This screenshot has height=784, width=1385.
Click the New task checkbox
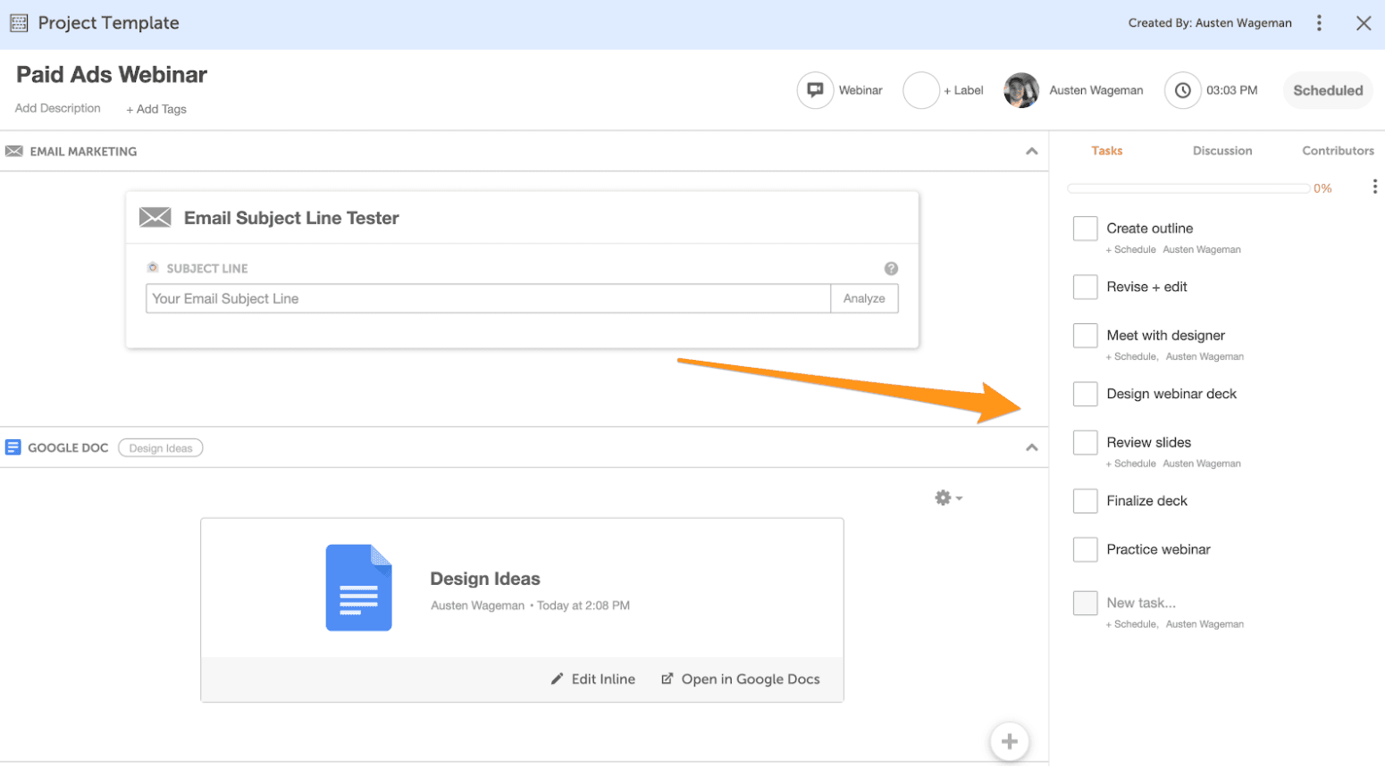pos(1085,603)
